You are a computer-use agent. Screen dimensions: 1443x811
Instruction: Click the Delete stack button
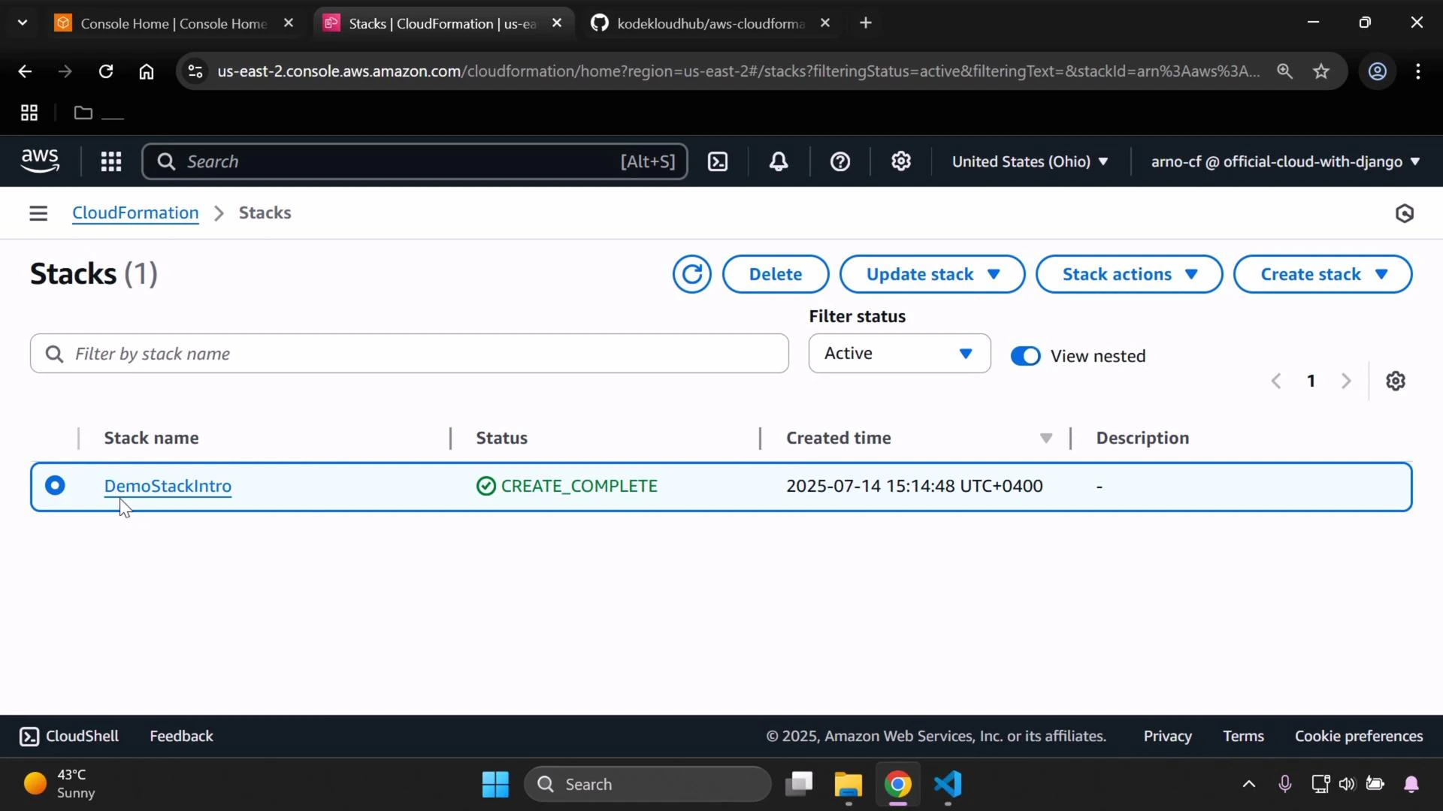(775, 274)
